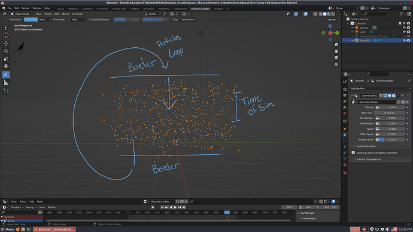Hide Camera in viewport via eye icon

pyautogui.click(x=404, y=28)
